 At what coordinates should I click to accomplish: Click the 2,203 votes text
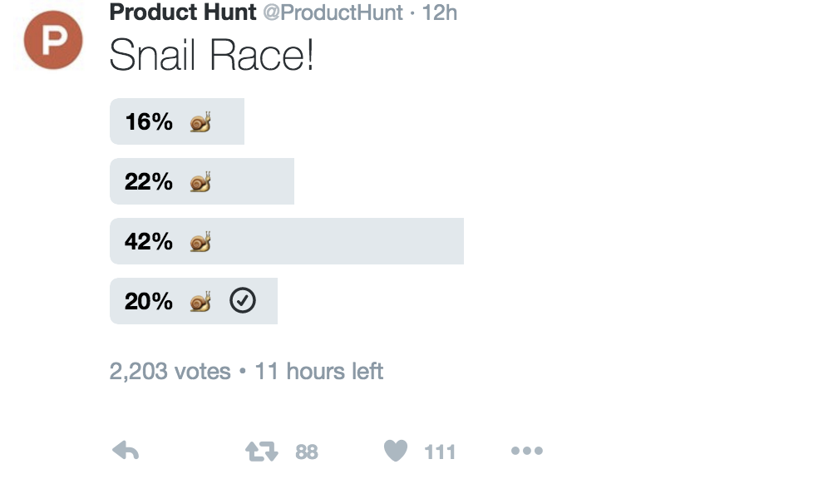[x=170, y=371]
